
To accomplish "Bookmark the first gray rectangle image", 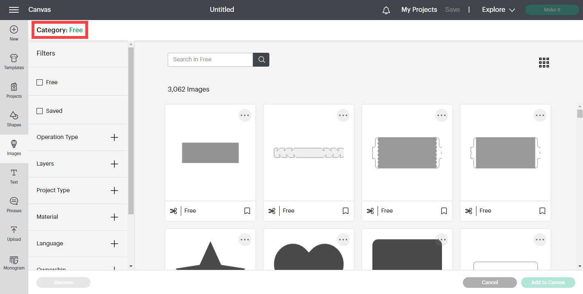I will coord(247,211).
